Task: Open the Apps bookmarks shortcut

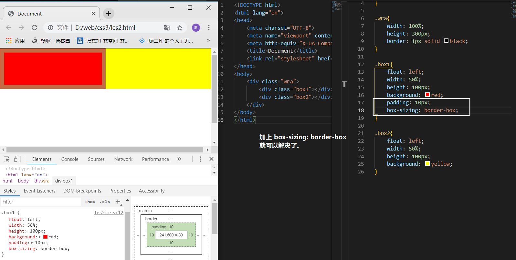Action: 15,41
